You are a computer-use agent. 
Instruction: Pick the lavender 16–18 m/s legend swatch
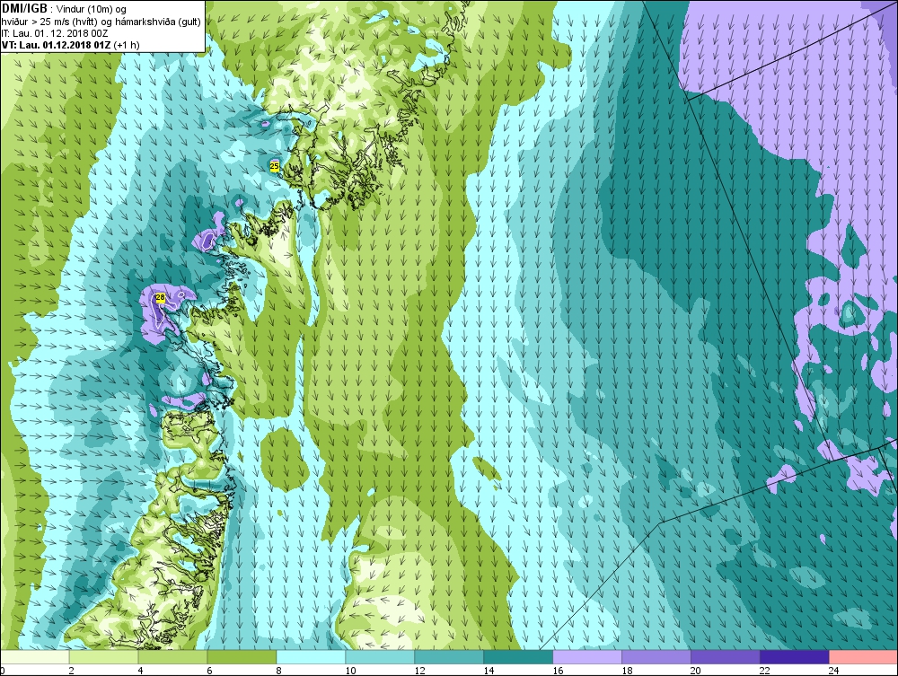pos(587,657)
